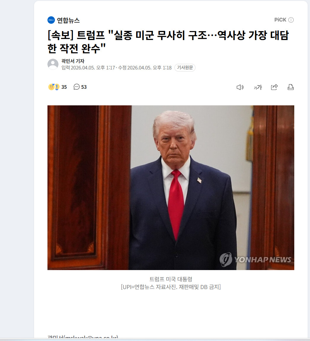
Task: Click the article headline starting with [속보]
Action: (x=168, y=42)
